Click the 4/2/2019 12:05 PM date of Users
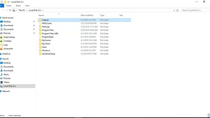This screenshot has height=118, width=210. tap(89, 47)
